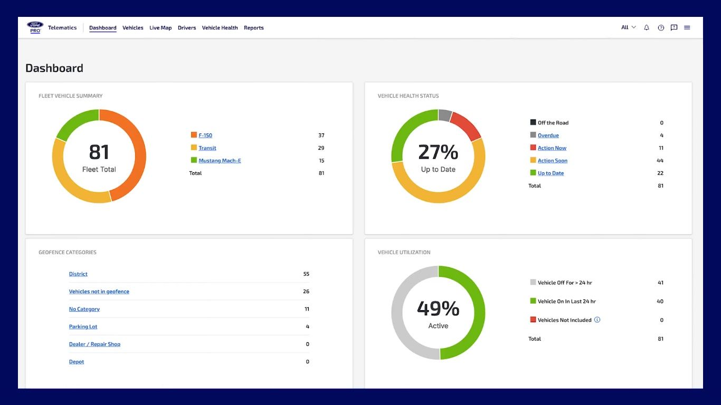Click the red Vehicles Not Included swatch

[533, 320]
